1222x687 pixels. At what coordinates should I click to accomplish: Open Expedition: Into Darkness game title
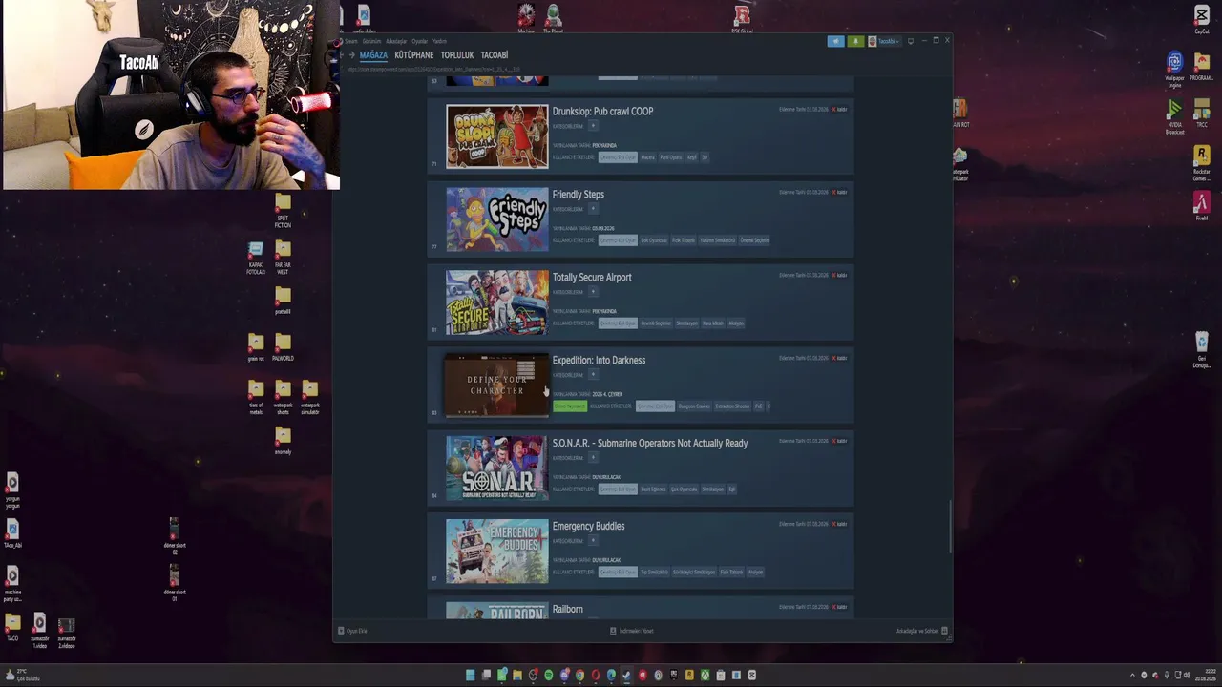[x=599, y=360]
